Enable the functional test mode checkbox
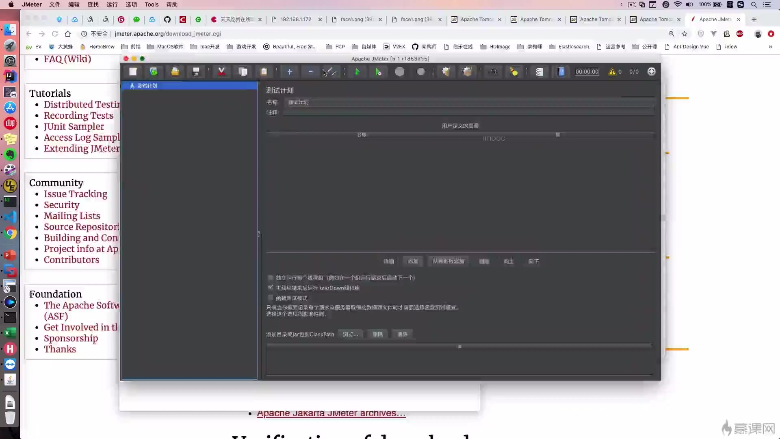 click(x=271, y=298)
